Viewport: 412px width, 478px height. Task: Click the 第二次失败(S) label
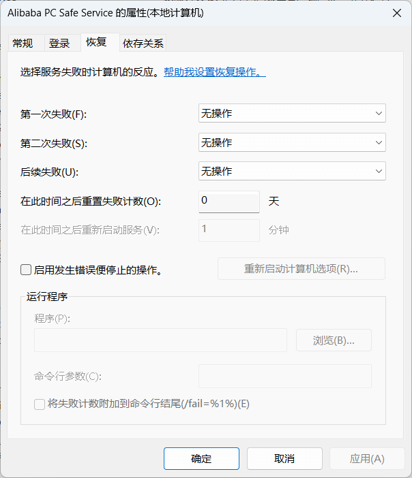point(54,143)
